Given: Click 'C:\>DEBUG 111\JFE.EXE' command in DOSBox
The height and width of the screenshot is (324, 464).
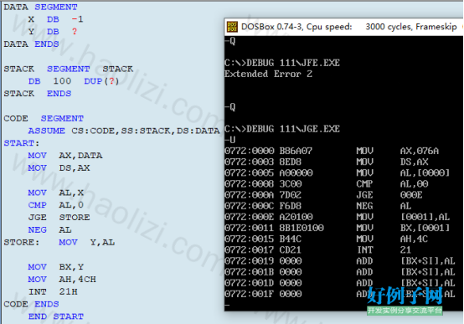Looking at the screenshot, I should [282, 63].
